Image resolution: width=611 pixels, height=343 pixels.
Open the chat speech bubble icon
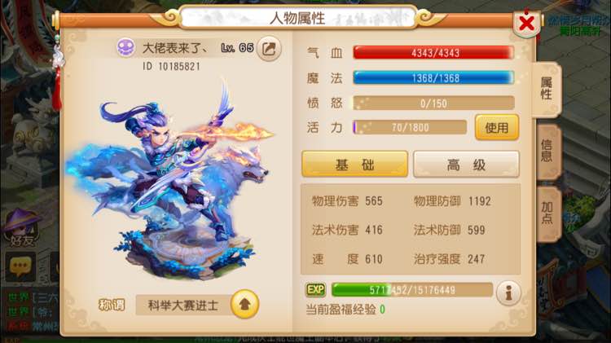pos(20,267)
